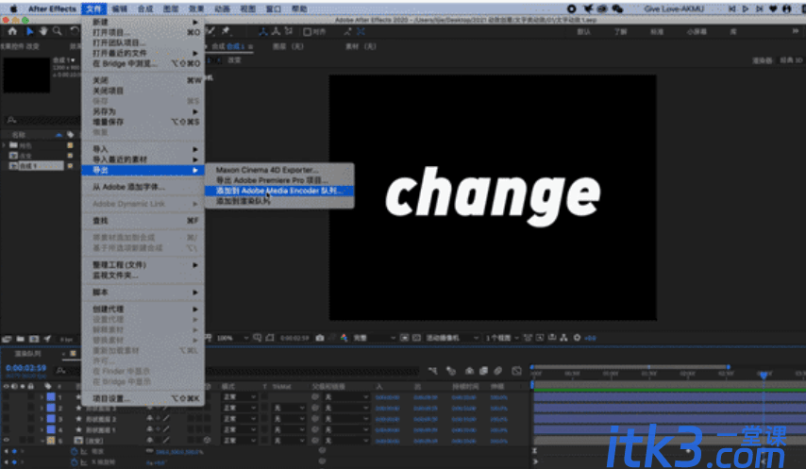Toggle visibility eye of layer 5
Viewport: 806px width, 469px height.
coord(7,441)
